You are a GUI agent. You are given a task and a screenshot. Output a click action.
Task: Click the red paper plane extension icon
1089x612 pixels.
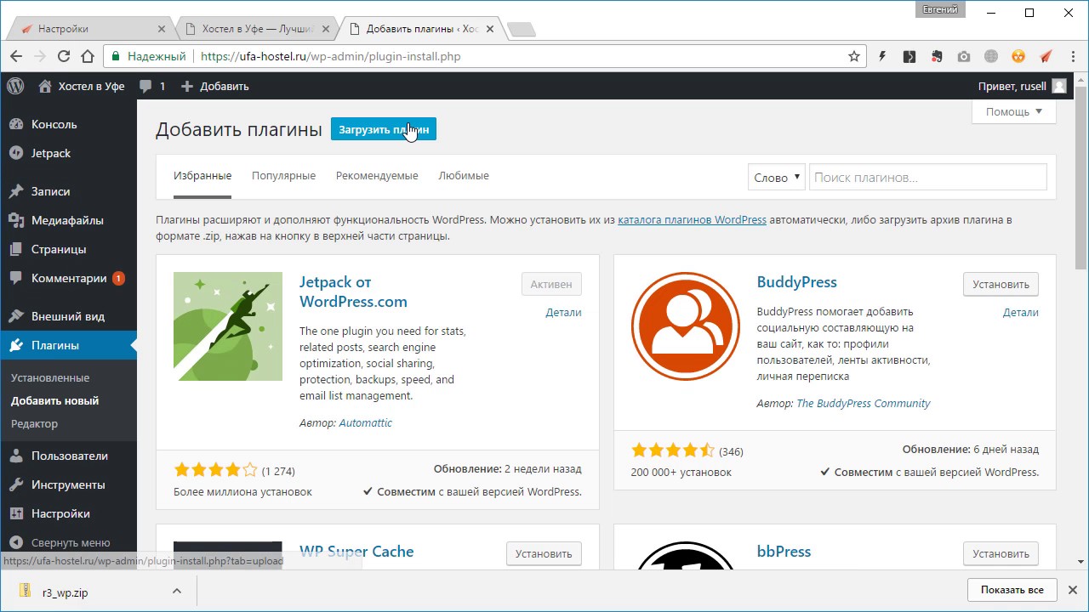coord(1046,57)
